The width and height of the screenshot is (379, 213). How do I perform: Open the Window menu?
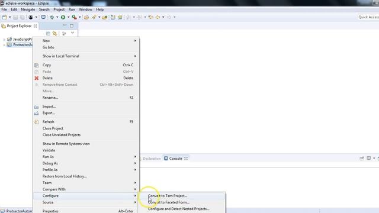tap(85, 9)
